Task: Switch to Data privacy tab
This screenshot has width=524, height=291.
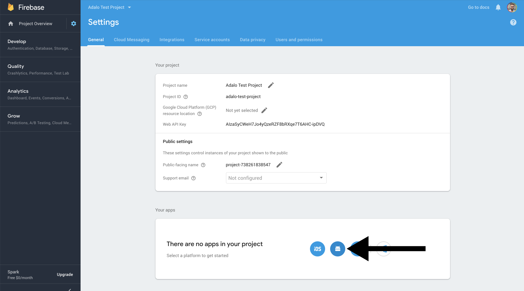Action: tap(253, 40)
